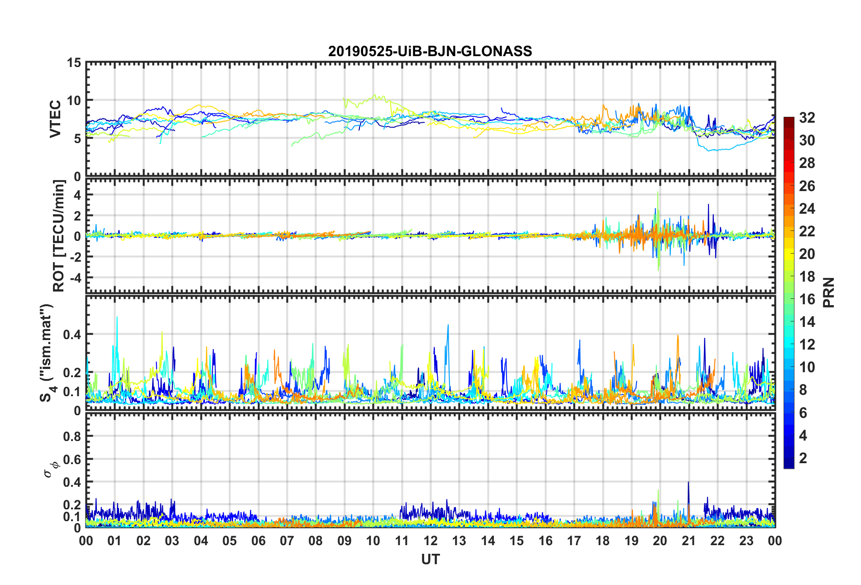The width and height of the screenshot is (861, 585).
Task: Click the ROT [TECU/min] axis label
Action: pyautogui.click(x=59, y=236)
